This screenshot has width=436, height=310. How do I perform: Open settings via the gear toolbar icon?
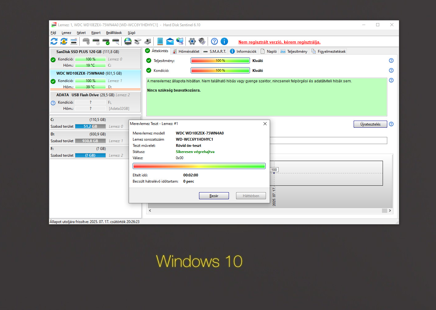[192, 41]
